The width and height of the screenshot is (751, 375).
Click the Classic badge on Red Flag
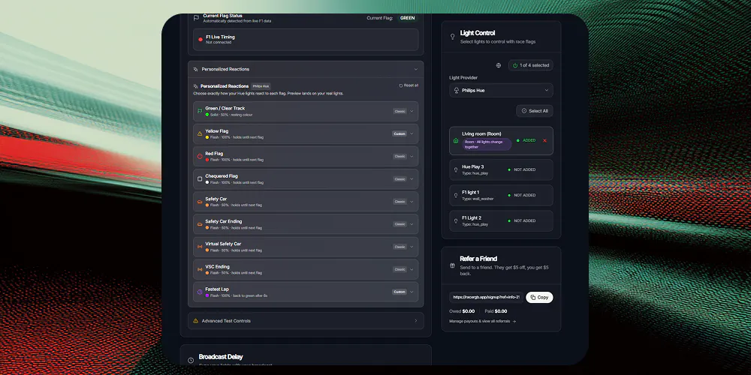(x=400, y=157)
